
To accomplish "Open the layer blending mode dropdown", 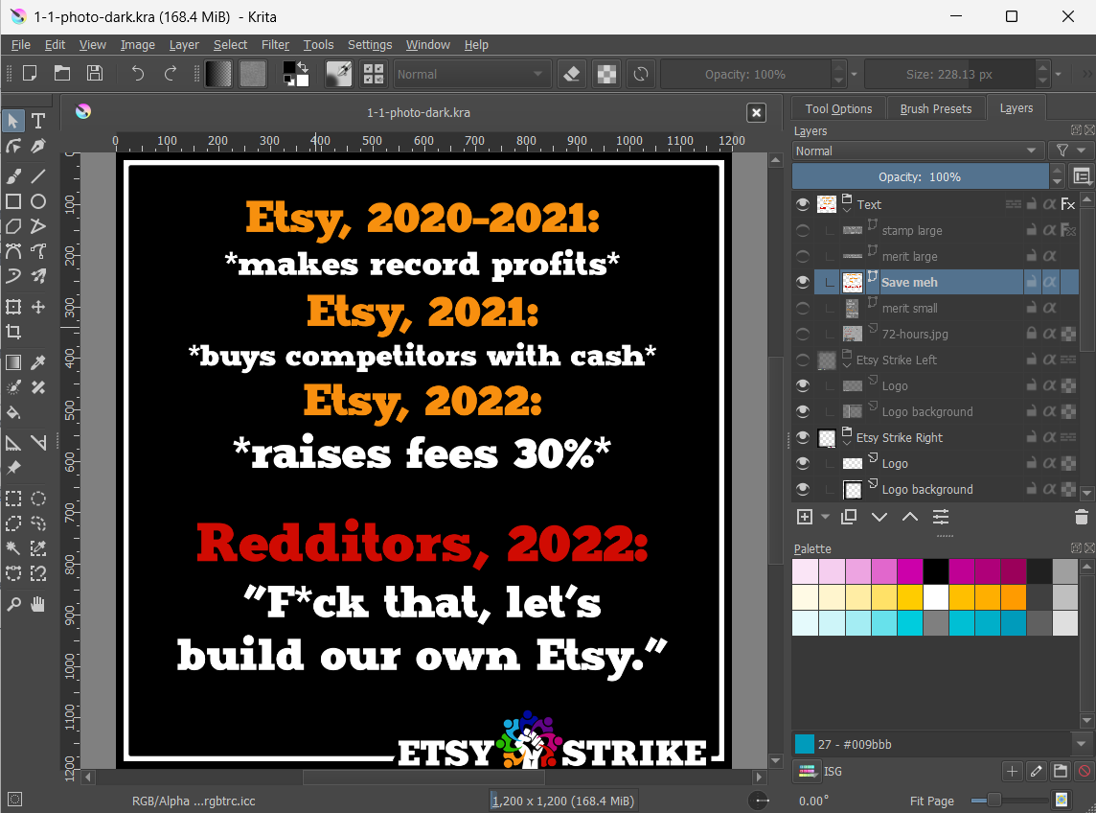I will [917, 151].
